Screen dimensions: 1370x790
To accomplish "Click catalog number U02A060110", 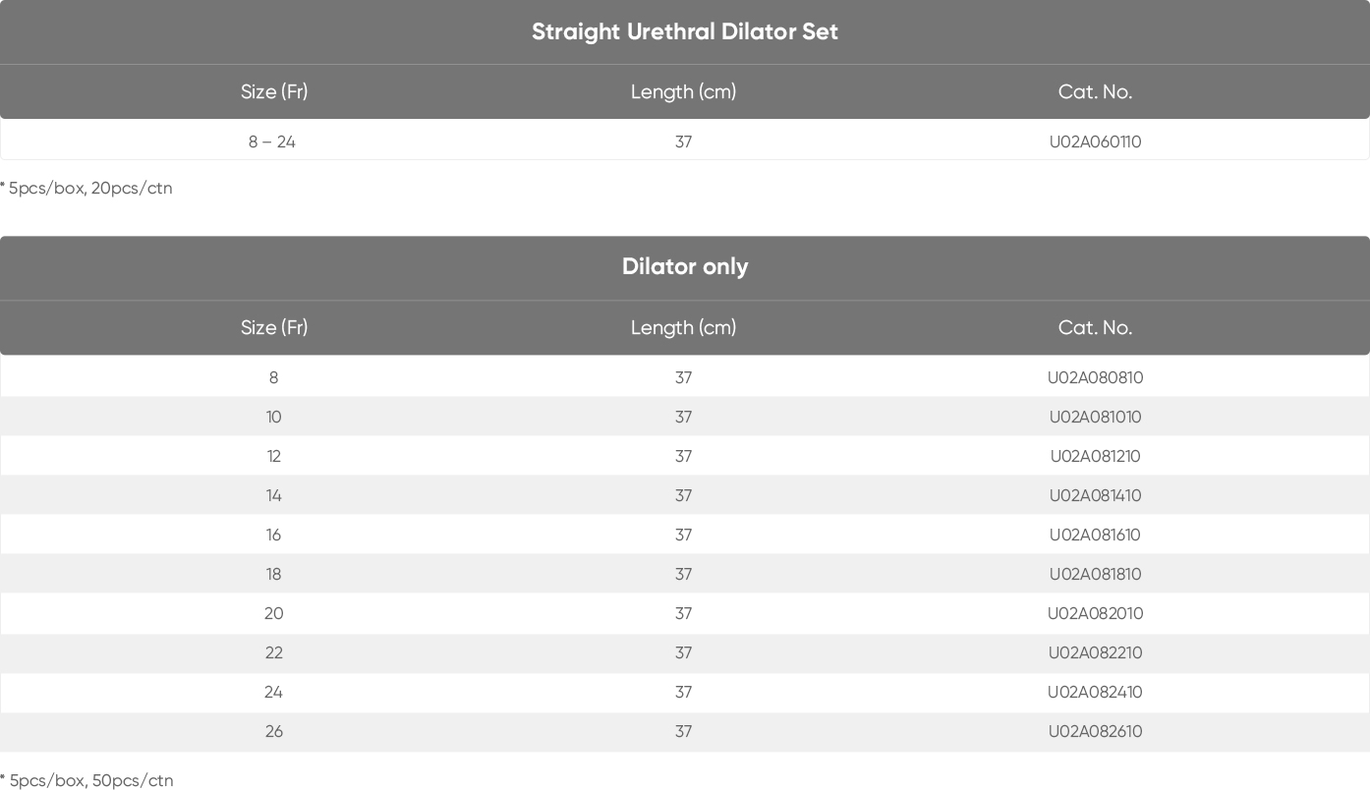I will [x=1095, y=141].
